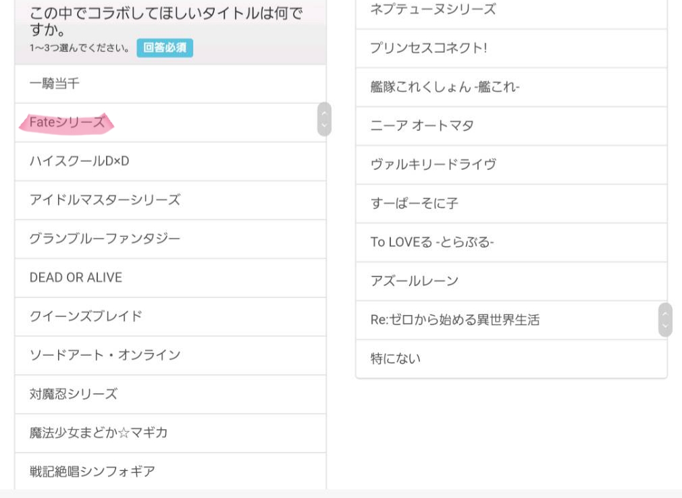
Task: Pick アイドルマスターシリーズ option
Action: coord(105,200)
